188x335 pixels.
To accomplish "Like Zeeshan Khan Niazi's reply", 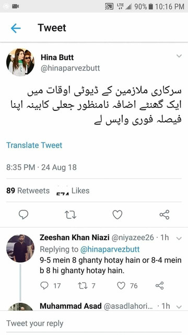I will pyautogui.click(x=121, y=285).
